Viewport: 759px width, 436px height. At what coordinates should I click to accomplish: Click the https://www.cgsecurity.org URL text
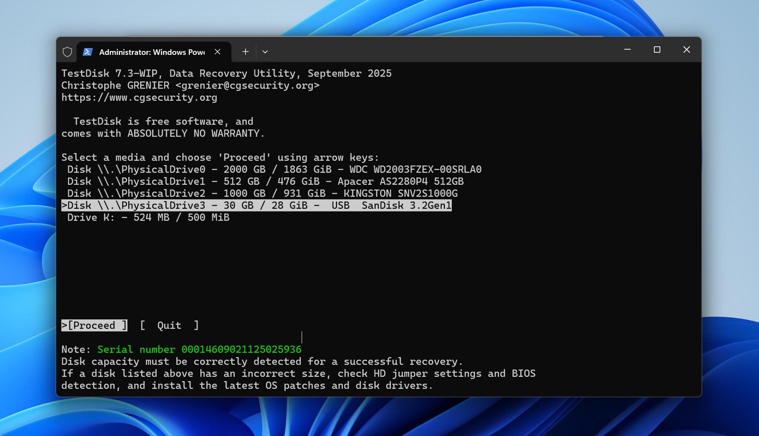point(139,97)
